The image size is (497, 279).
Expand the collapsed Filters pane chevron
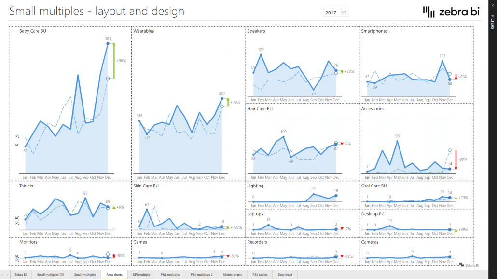point(493,7)
